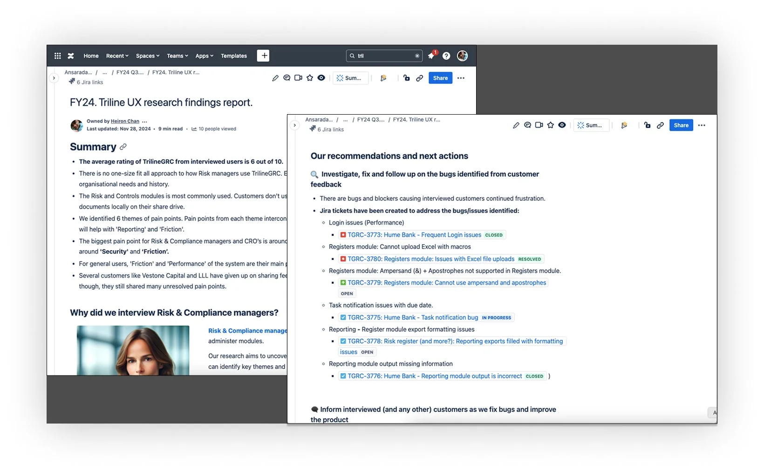
Task: Click the presenter icon in back window
Action: click(x=383, y=78)
